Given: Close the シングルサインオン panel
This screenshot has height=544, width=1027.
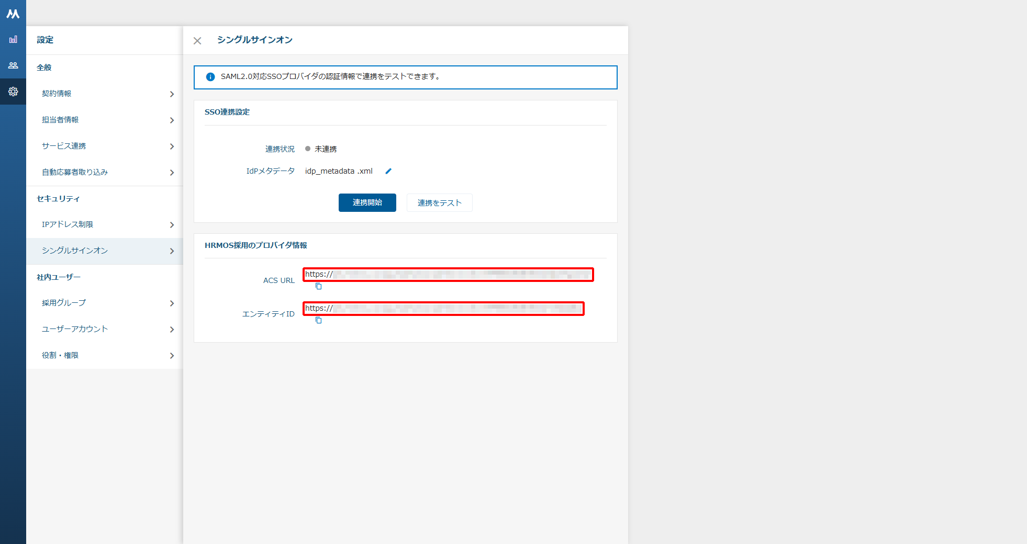Looking at the screenshot, I should [x=197, y=41].
